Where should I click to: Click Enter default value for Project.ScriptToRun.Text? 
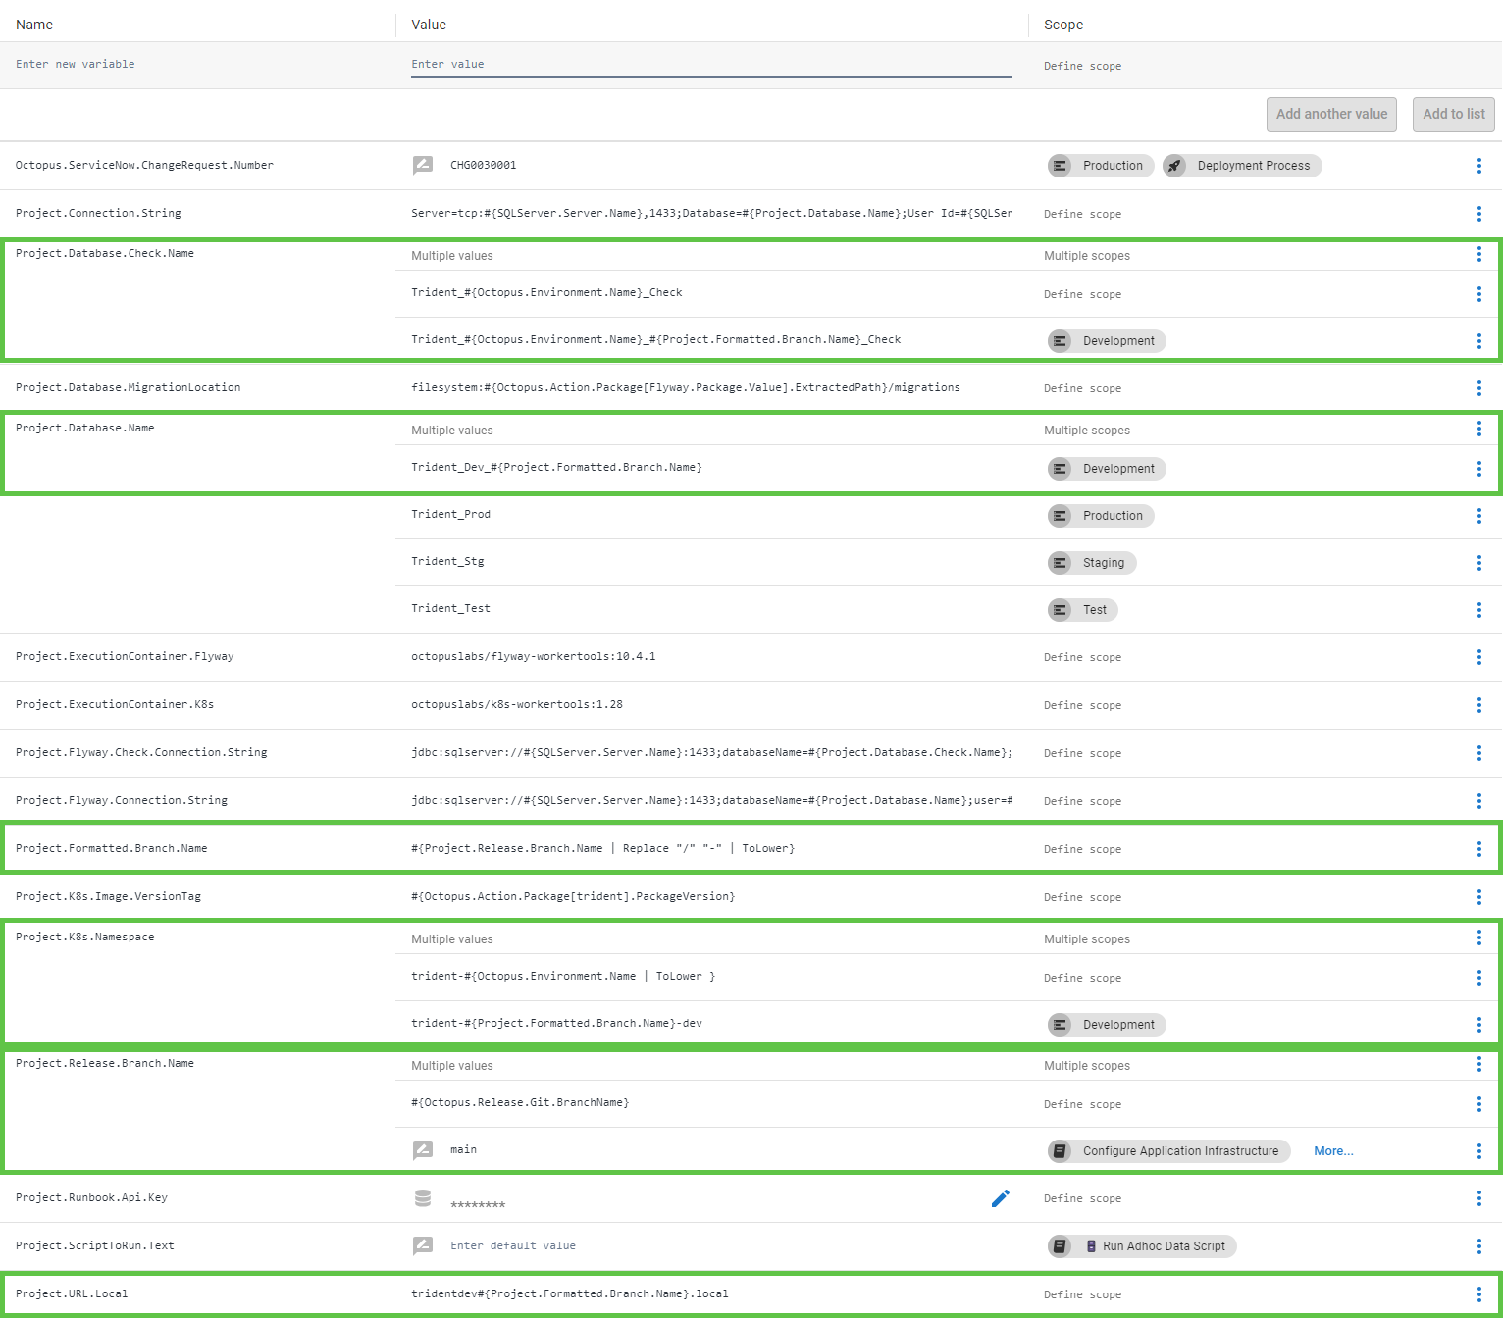pyautogui.click(x=513, y=1244)
